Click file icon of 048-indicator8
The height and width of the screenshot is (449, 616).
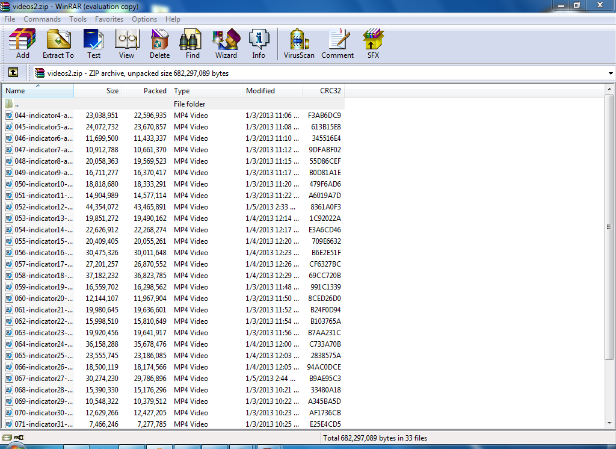click(x=9, y=161)
